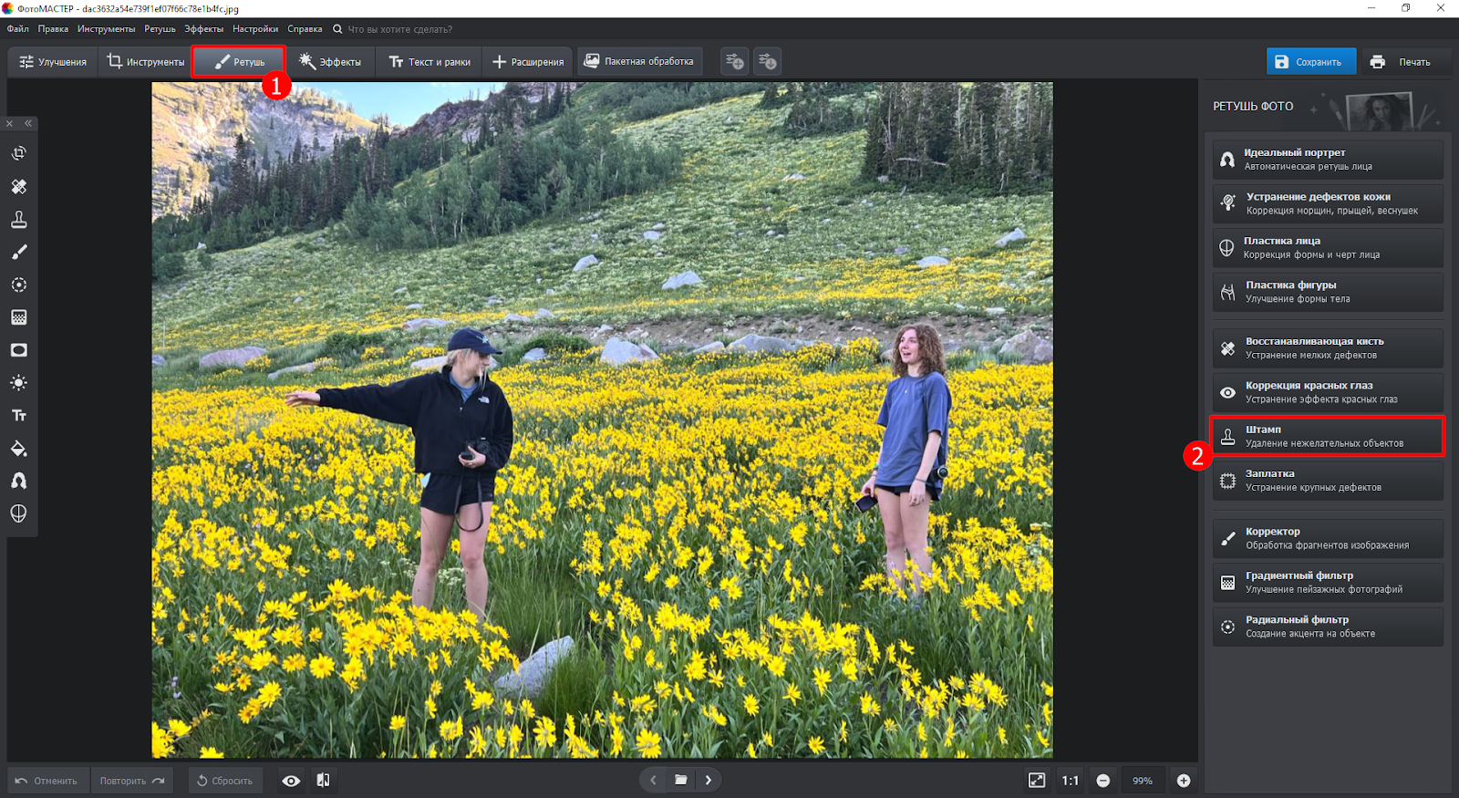Switch to the Инструменты tab with crop icon
The image size is (1459, 798).
(145, 62)
